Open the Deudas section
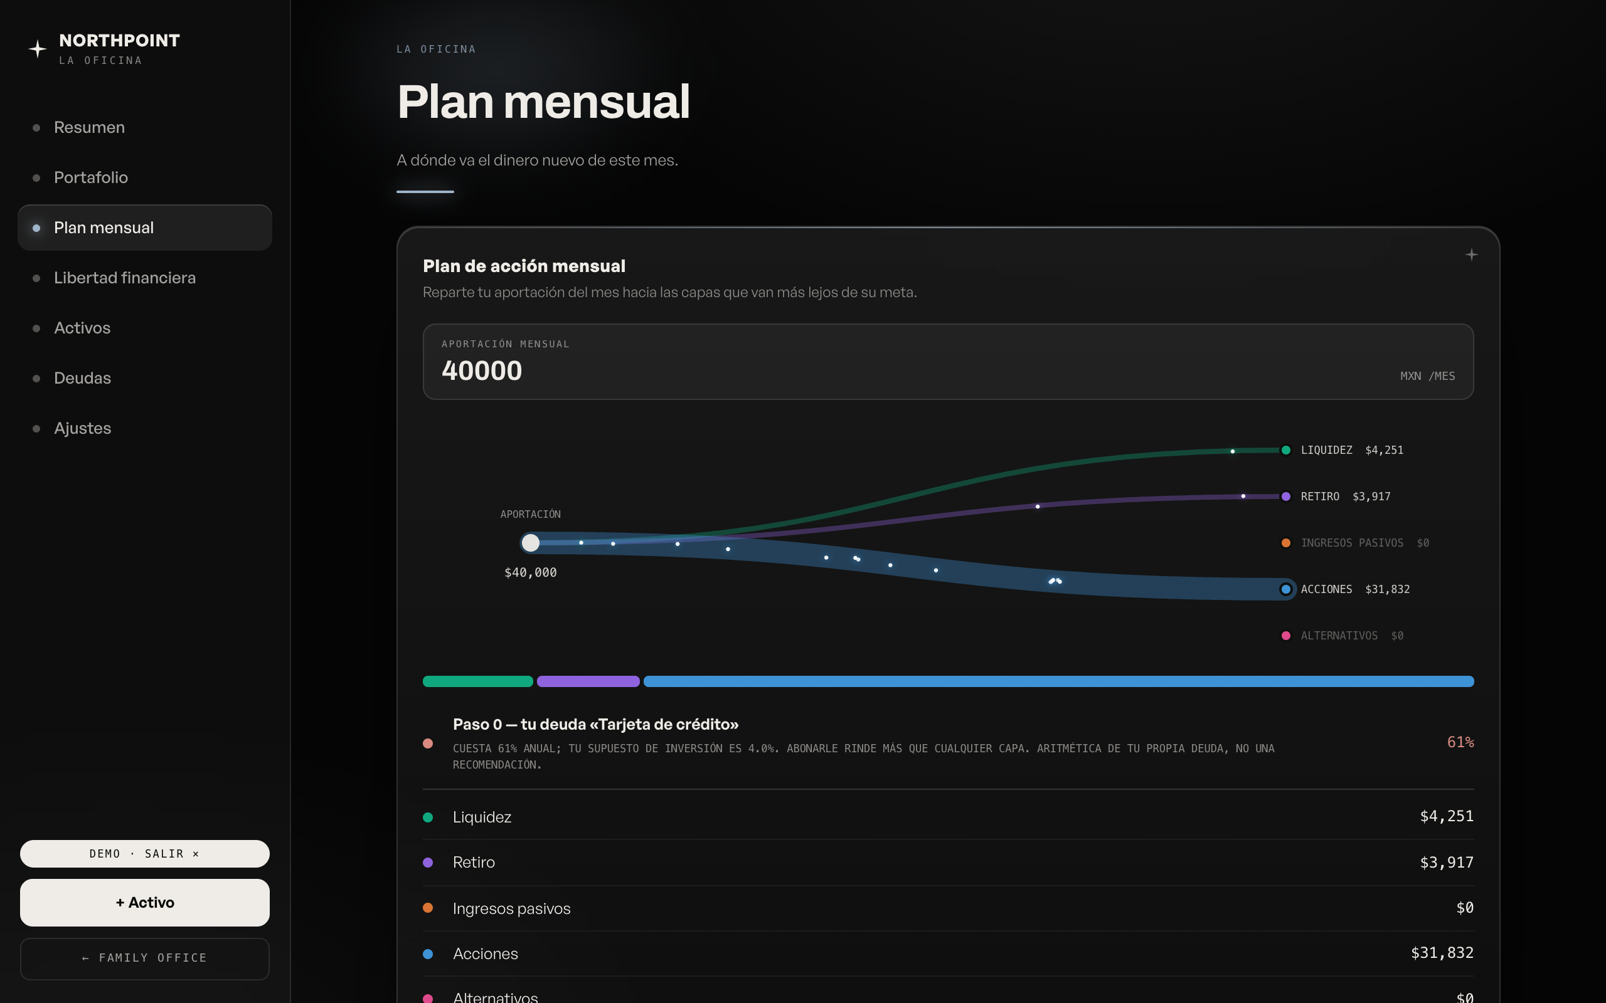The height and width of the screenshot is (1003, 1606). click(145, 378)
